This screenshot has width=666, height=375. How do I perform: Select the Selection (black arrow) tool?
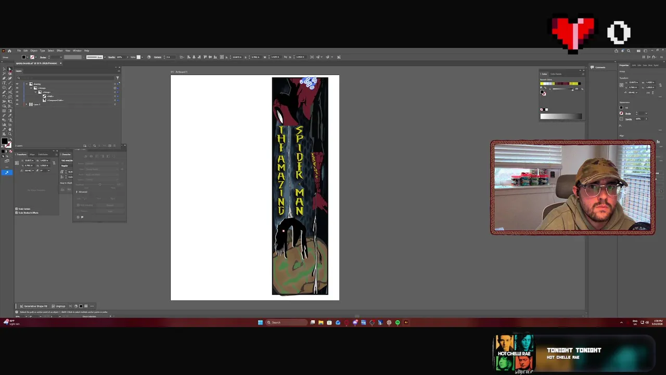click(x=4, y=69)
